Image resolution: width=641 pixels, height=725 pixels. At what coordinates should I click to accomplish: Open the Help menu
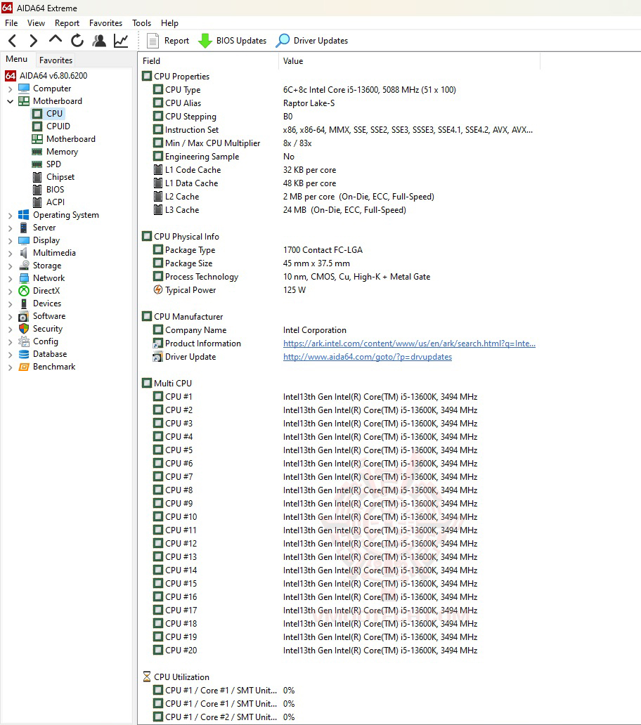[x=169, y=23]
